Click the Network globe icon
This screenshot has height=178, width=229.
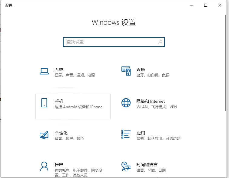[126, 103]
